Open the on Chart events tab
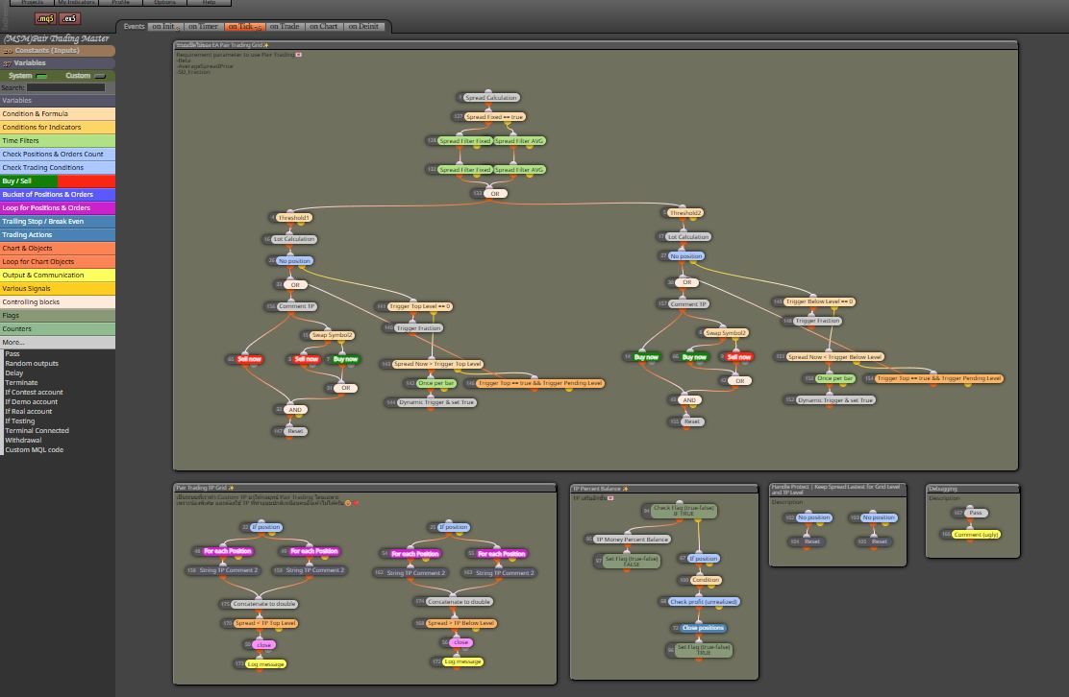This screenshot has height=697, width=1069. click(323, 27)
